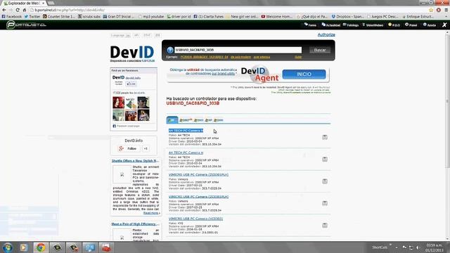Image resolution: width=450 pixels, height=253 pixels.
Task: Click the device ID search input field
Action: pyautogui.click(x=238, y=50)
